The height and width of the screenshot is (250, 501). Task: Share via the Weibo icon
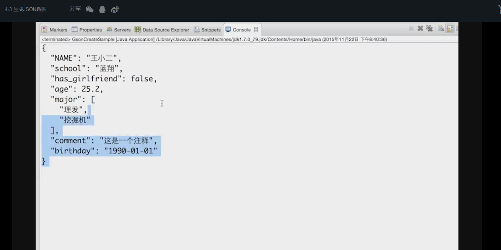point(115,10)
